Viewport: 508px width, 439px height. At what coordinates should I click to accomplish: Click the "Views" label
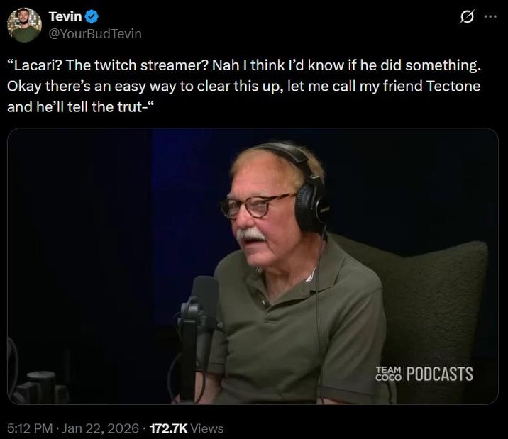click(207, 428)
